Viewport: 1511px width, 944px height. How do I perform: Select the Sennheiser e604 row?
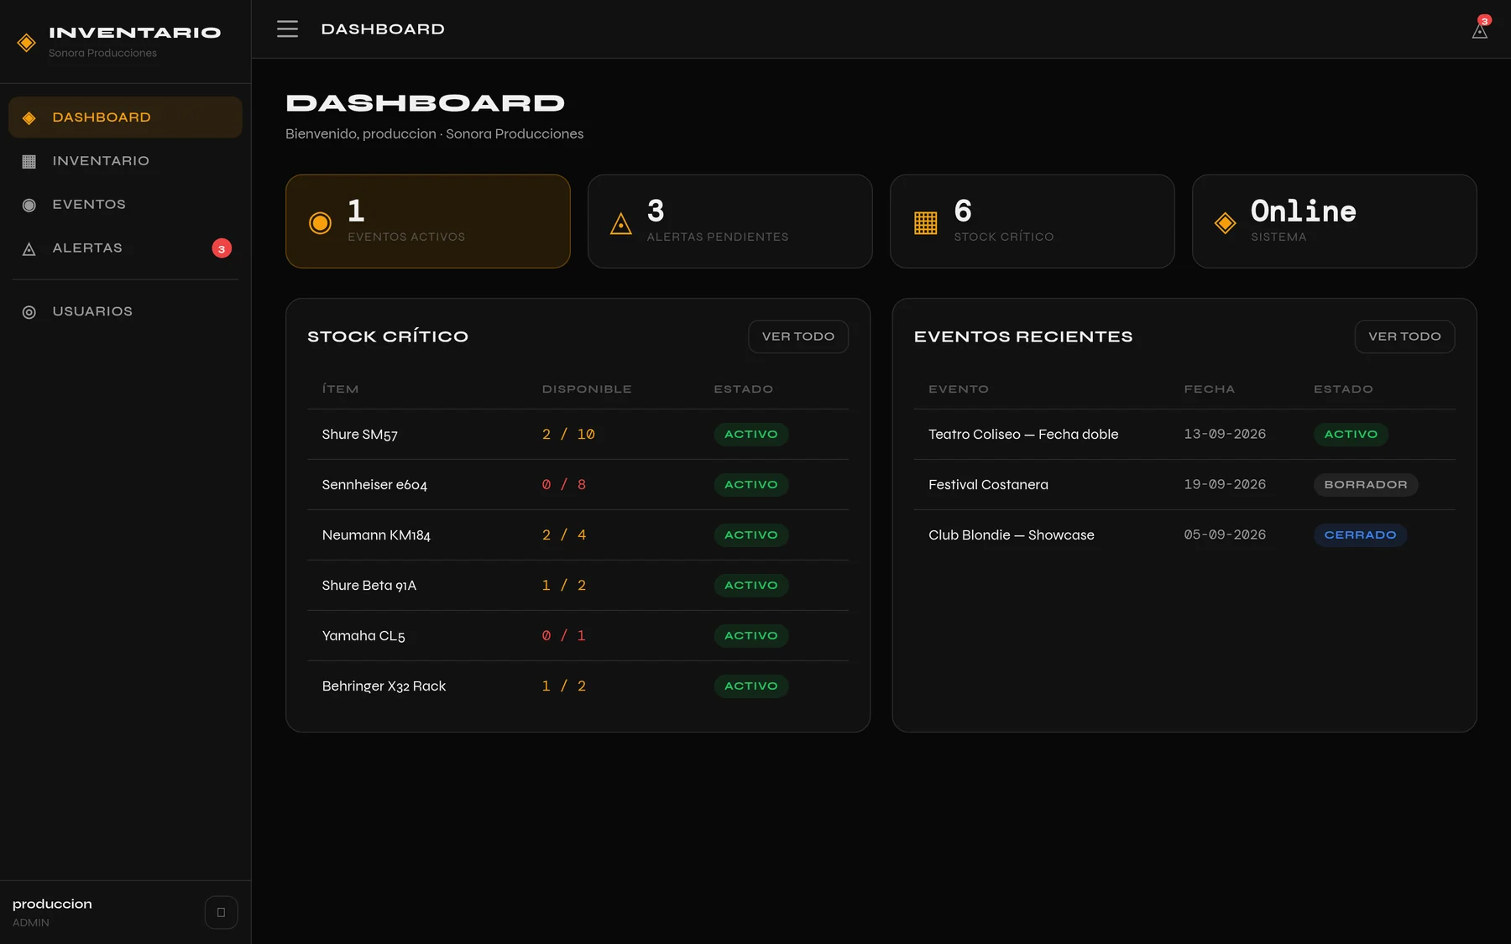pyautogui.click(x=578, y=485)
